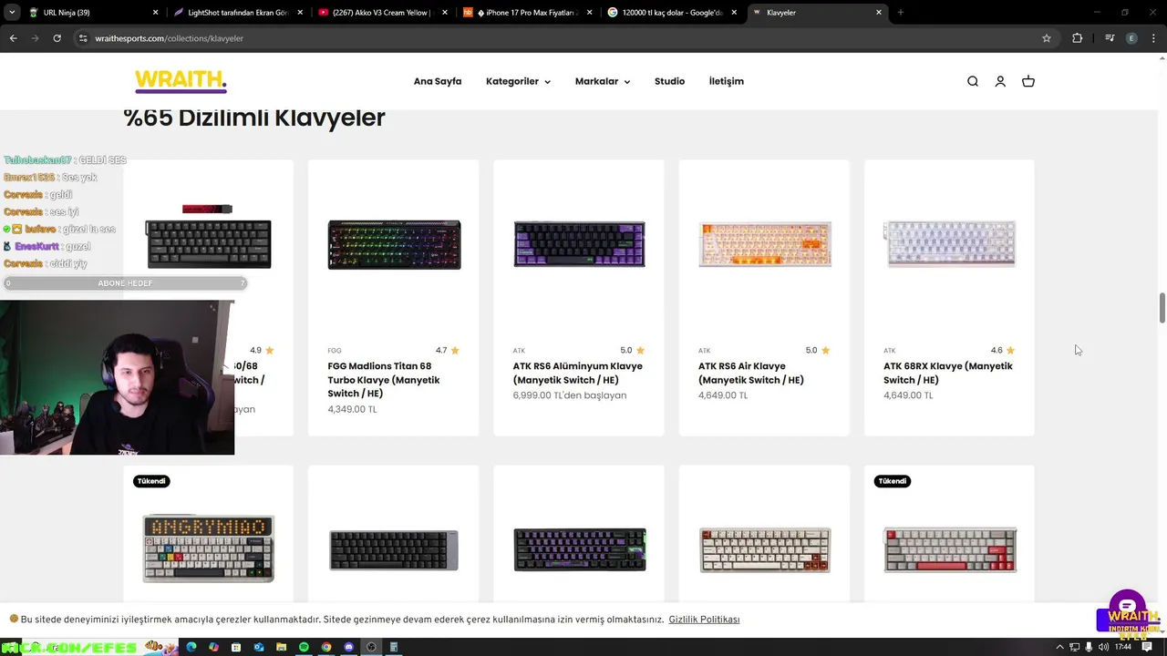This screenshot has height=656, width=1167.
Task: Click the 4.6 star rating
Action: coord(1003,350)
